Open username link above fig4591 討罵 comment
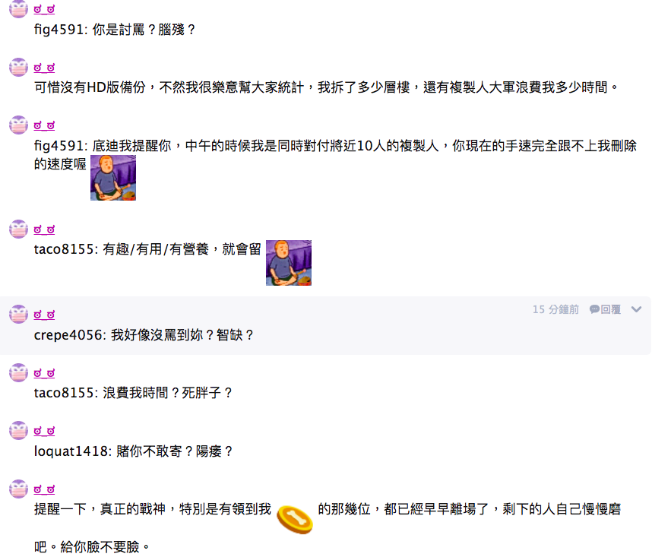 click(x=45, y=9)
